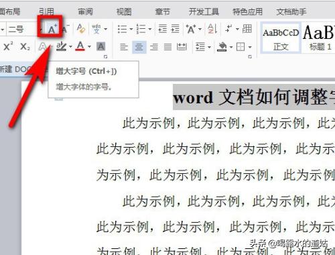Image resolution: width=335 pixels, height=255 pixels.
Task: Click the sort A-Z icon
Action: point(212,29)
